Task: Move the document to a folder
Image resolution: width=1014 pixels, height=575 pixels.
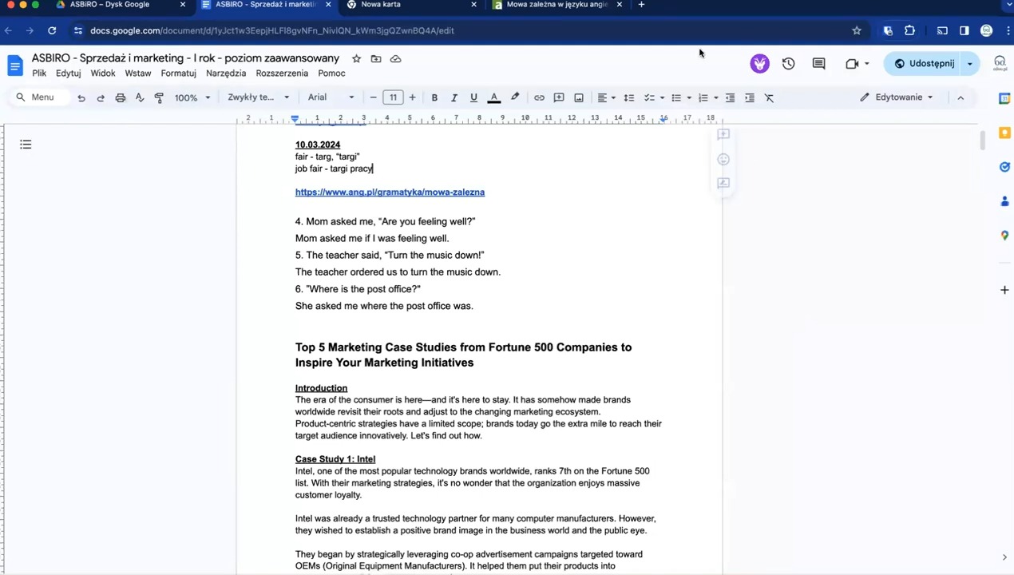Action: (x=376, y=58)
